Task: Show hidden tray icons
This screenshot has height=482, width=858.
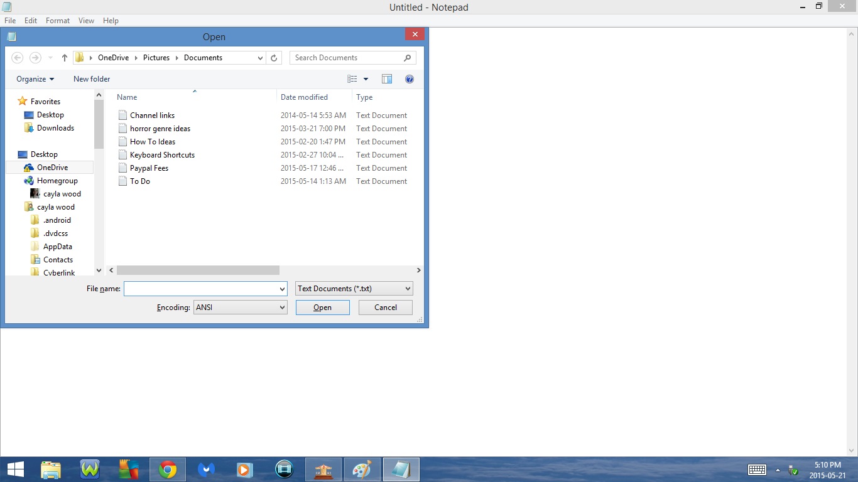Action: pyautogui.click(x=778, y=470)
